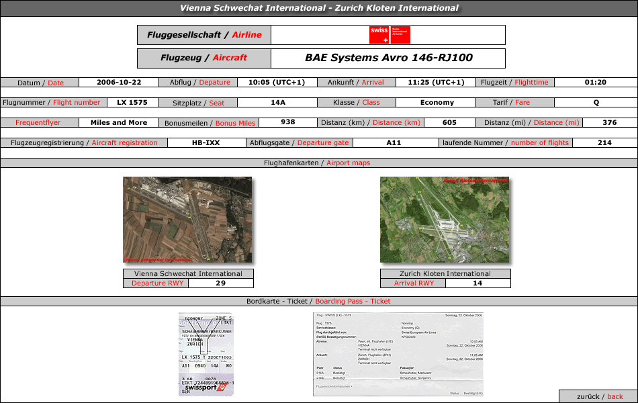
Task: Select the aircraft name BAE Systems Avro 146-RJ100
Action: (389, 58)
